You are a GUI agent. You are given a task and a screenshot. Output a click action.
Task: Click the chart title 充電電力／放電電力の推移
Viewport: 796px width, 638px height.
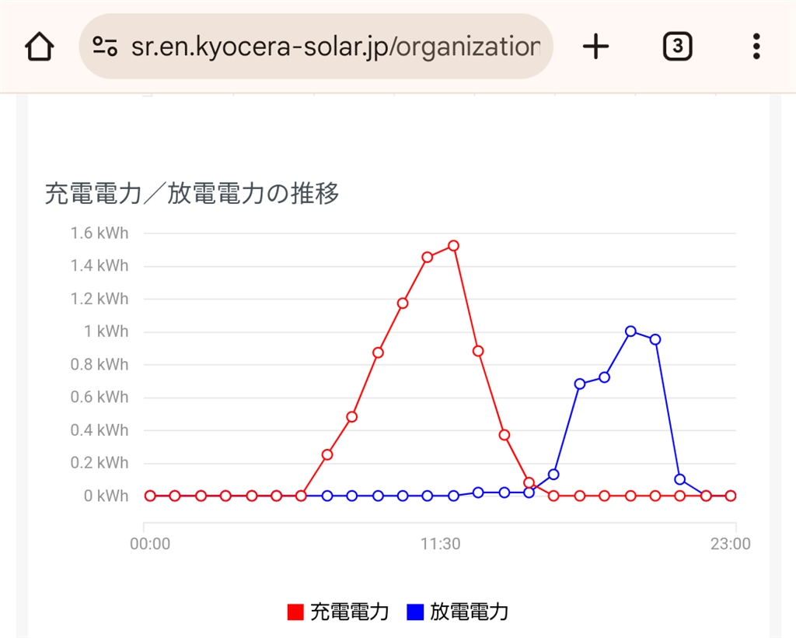192,193
